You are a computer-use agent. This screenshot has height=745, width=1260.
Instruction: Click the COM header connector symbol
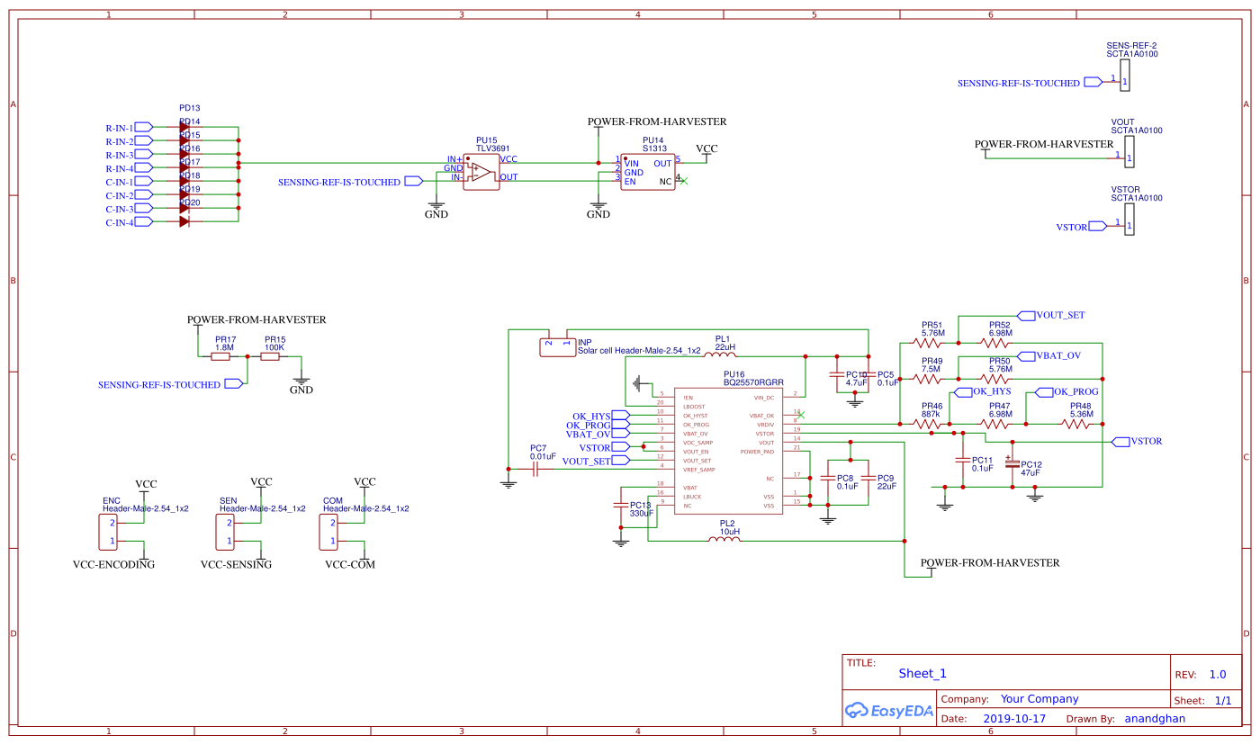point(328,532)
